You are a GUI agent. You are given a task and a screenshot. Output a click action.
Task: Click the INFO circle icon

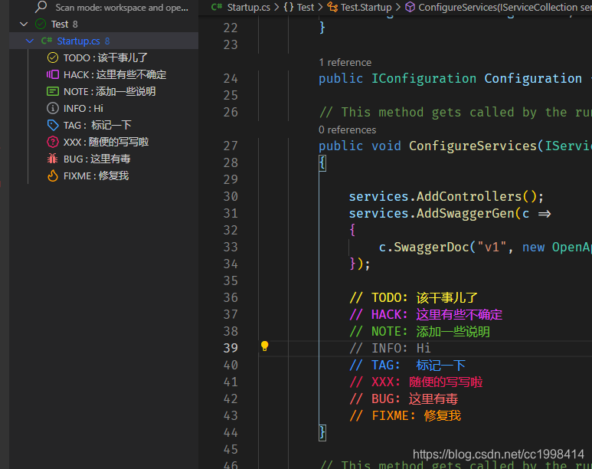pos(53,109)
